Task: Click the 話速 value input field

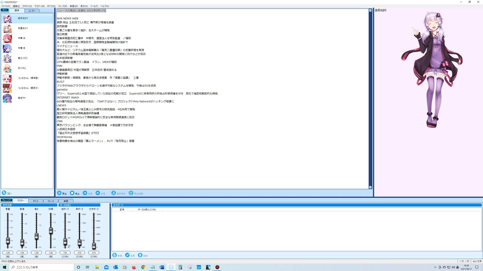Action: (x=22, y=252)
